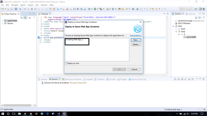The width and height of the screenshot is (207, 116).
Task: Open the Project menu
Action: point(30,5)
